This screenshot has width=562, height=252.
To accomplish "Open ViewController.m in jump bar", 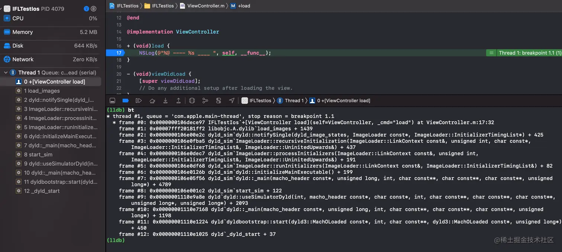I will point(203,6).
